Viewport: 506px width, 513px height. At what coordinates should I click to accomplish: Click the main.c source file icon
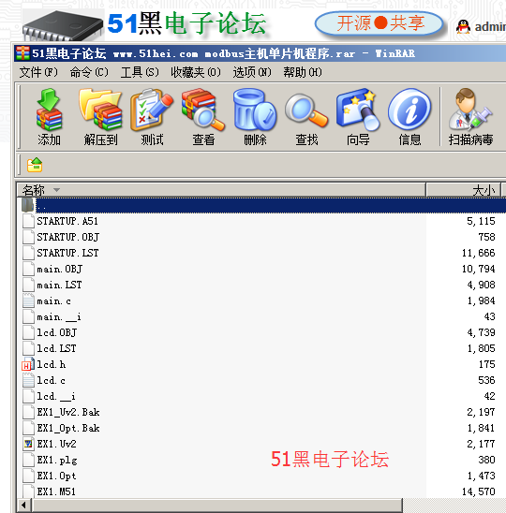tap(28, 300)
